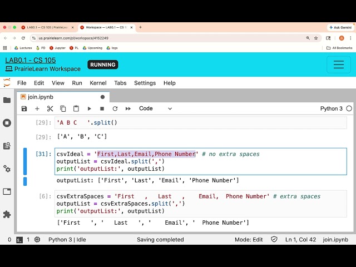Click the PrairieLearn Workspace label
This screenshot has height=267, width=356.
47,69
